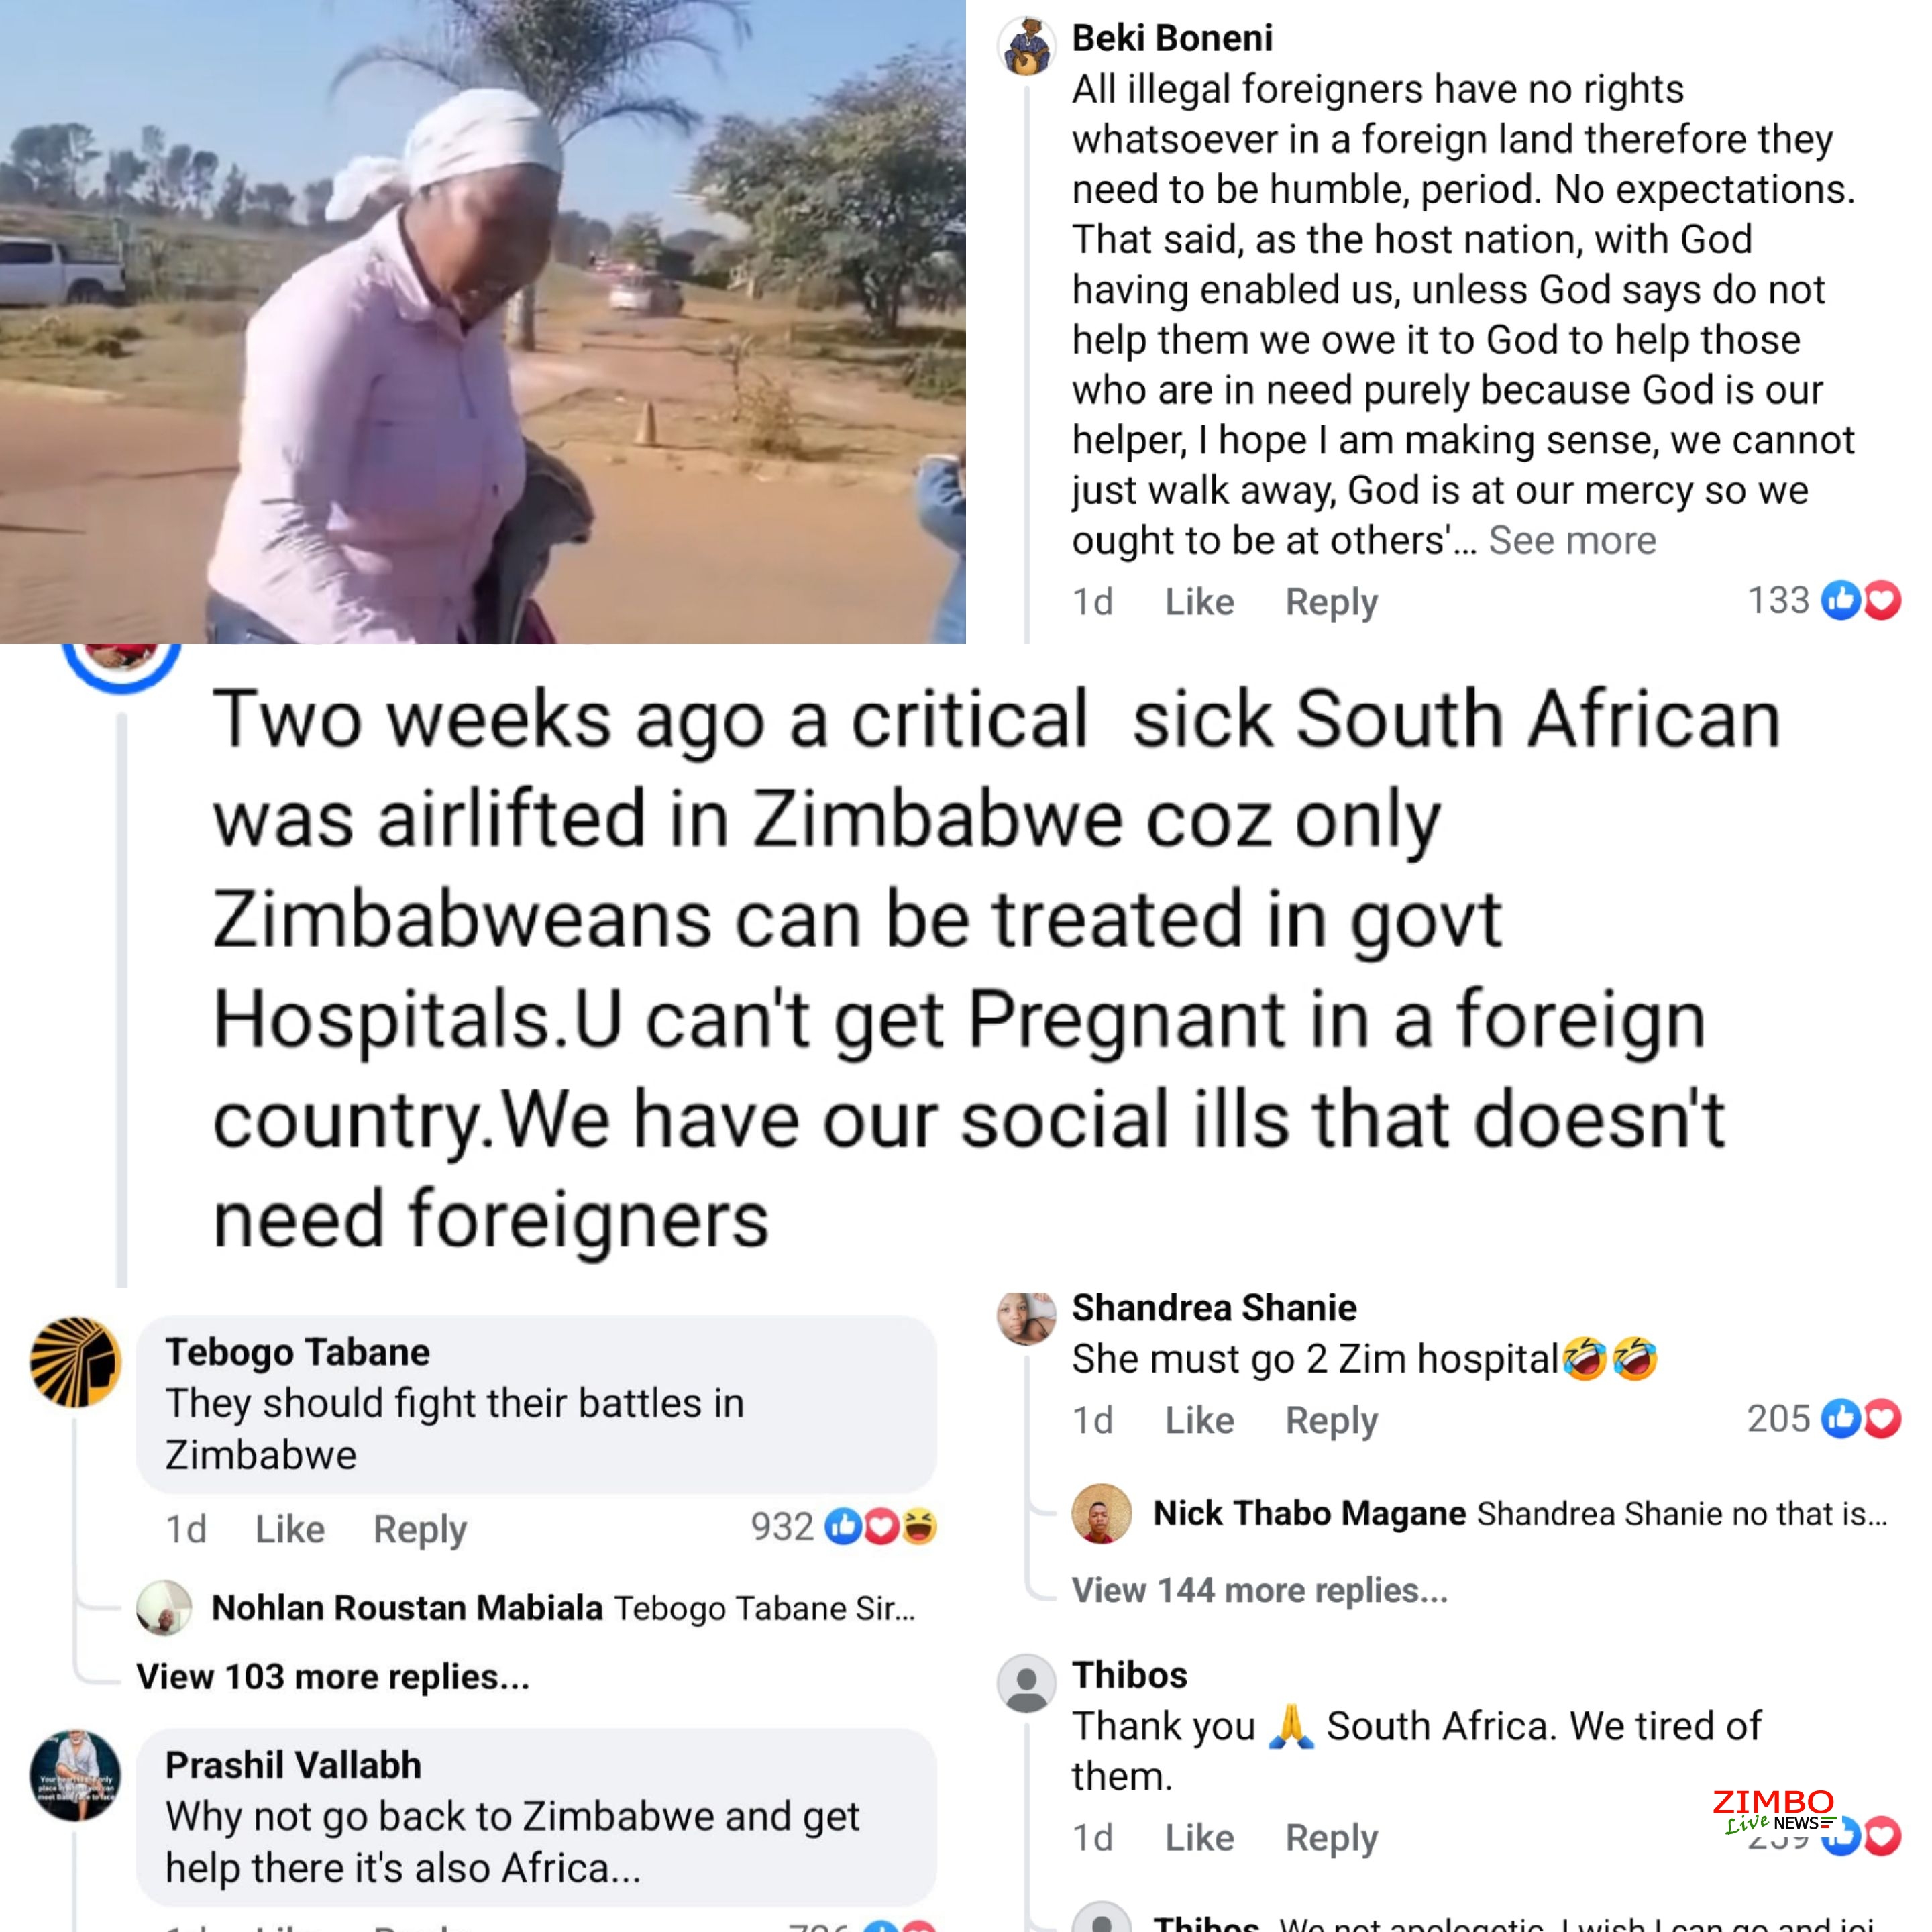The image size is (1932, 1932).
Task: Like Tebogo Tabane's comment
Action: coord(290,1529)
